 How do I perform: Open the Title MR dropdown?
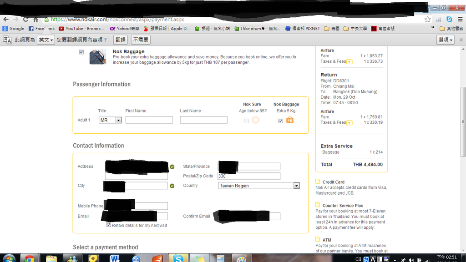pos(110,120)
